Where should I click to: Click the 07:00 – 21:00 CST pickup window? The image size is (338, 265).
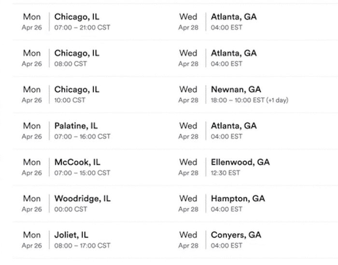click(82, 27)
